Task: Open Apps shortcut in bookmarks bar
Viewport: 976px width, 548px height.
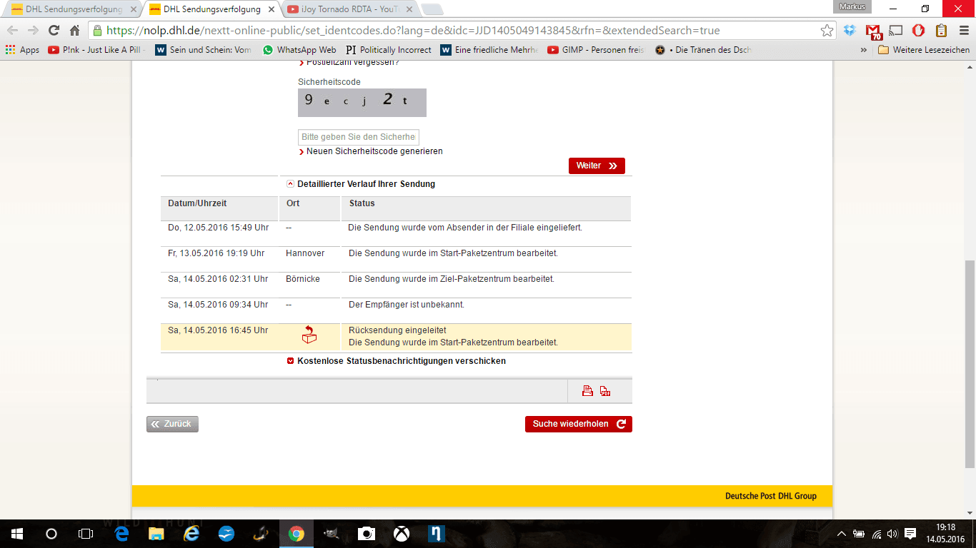Action: [22, 50]
